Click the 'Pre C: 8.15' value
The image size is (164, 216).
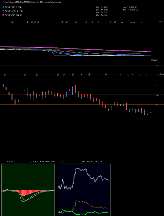tap(102, 15)
